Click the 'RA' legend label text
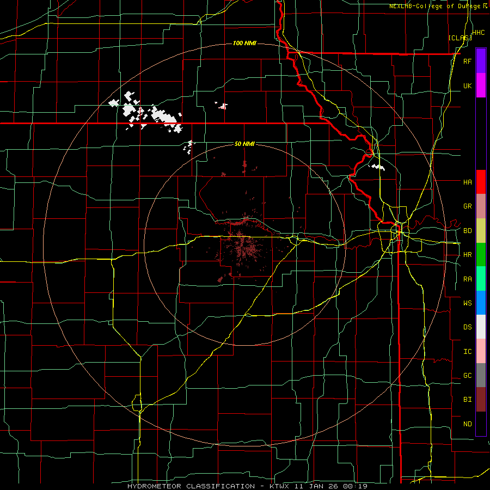 click(x=467, y=279)
